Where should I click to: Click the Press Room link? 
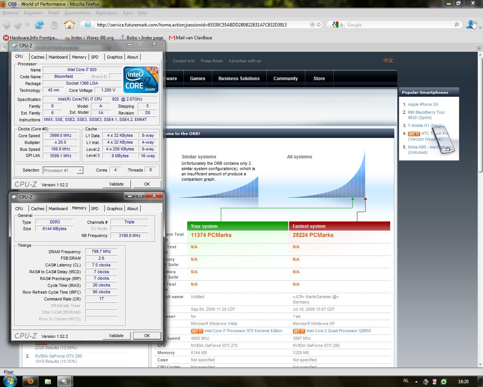click(x=212, y=61)
